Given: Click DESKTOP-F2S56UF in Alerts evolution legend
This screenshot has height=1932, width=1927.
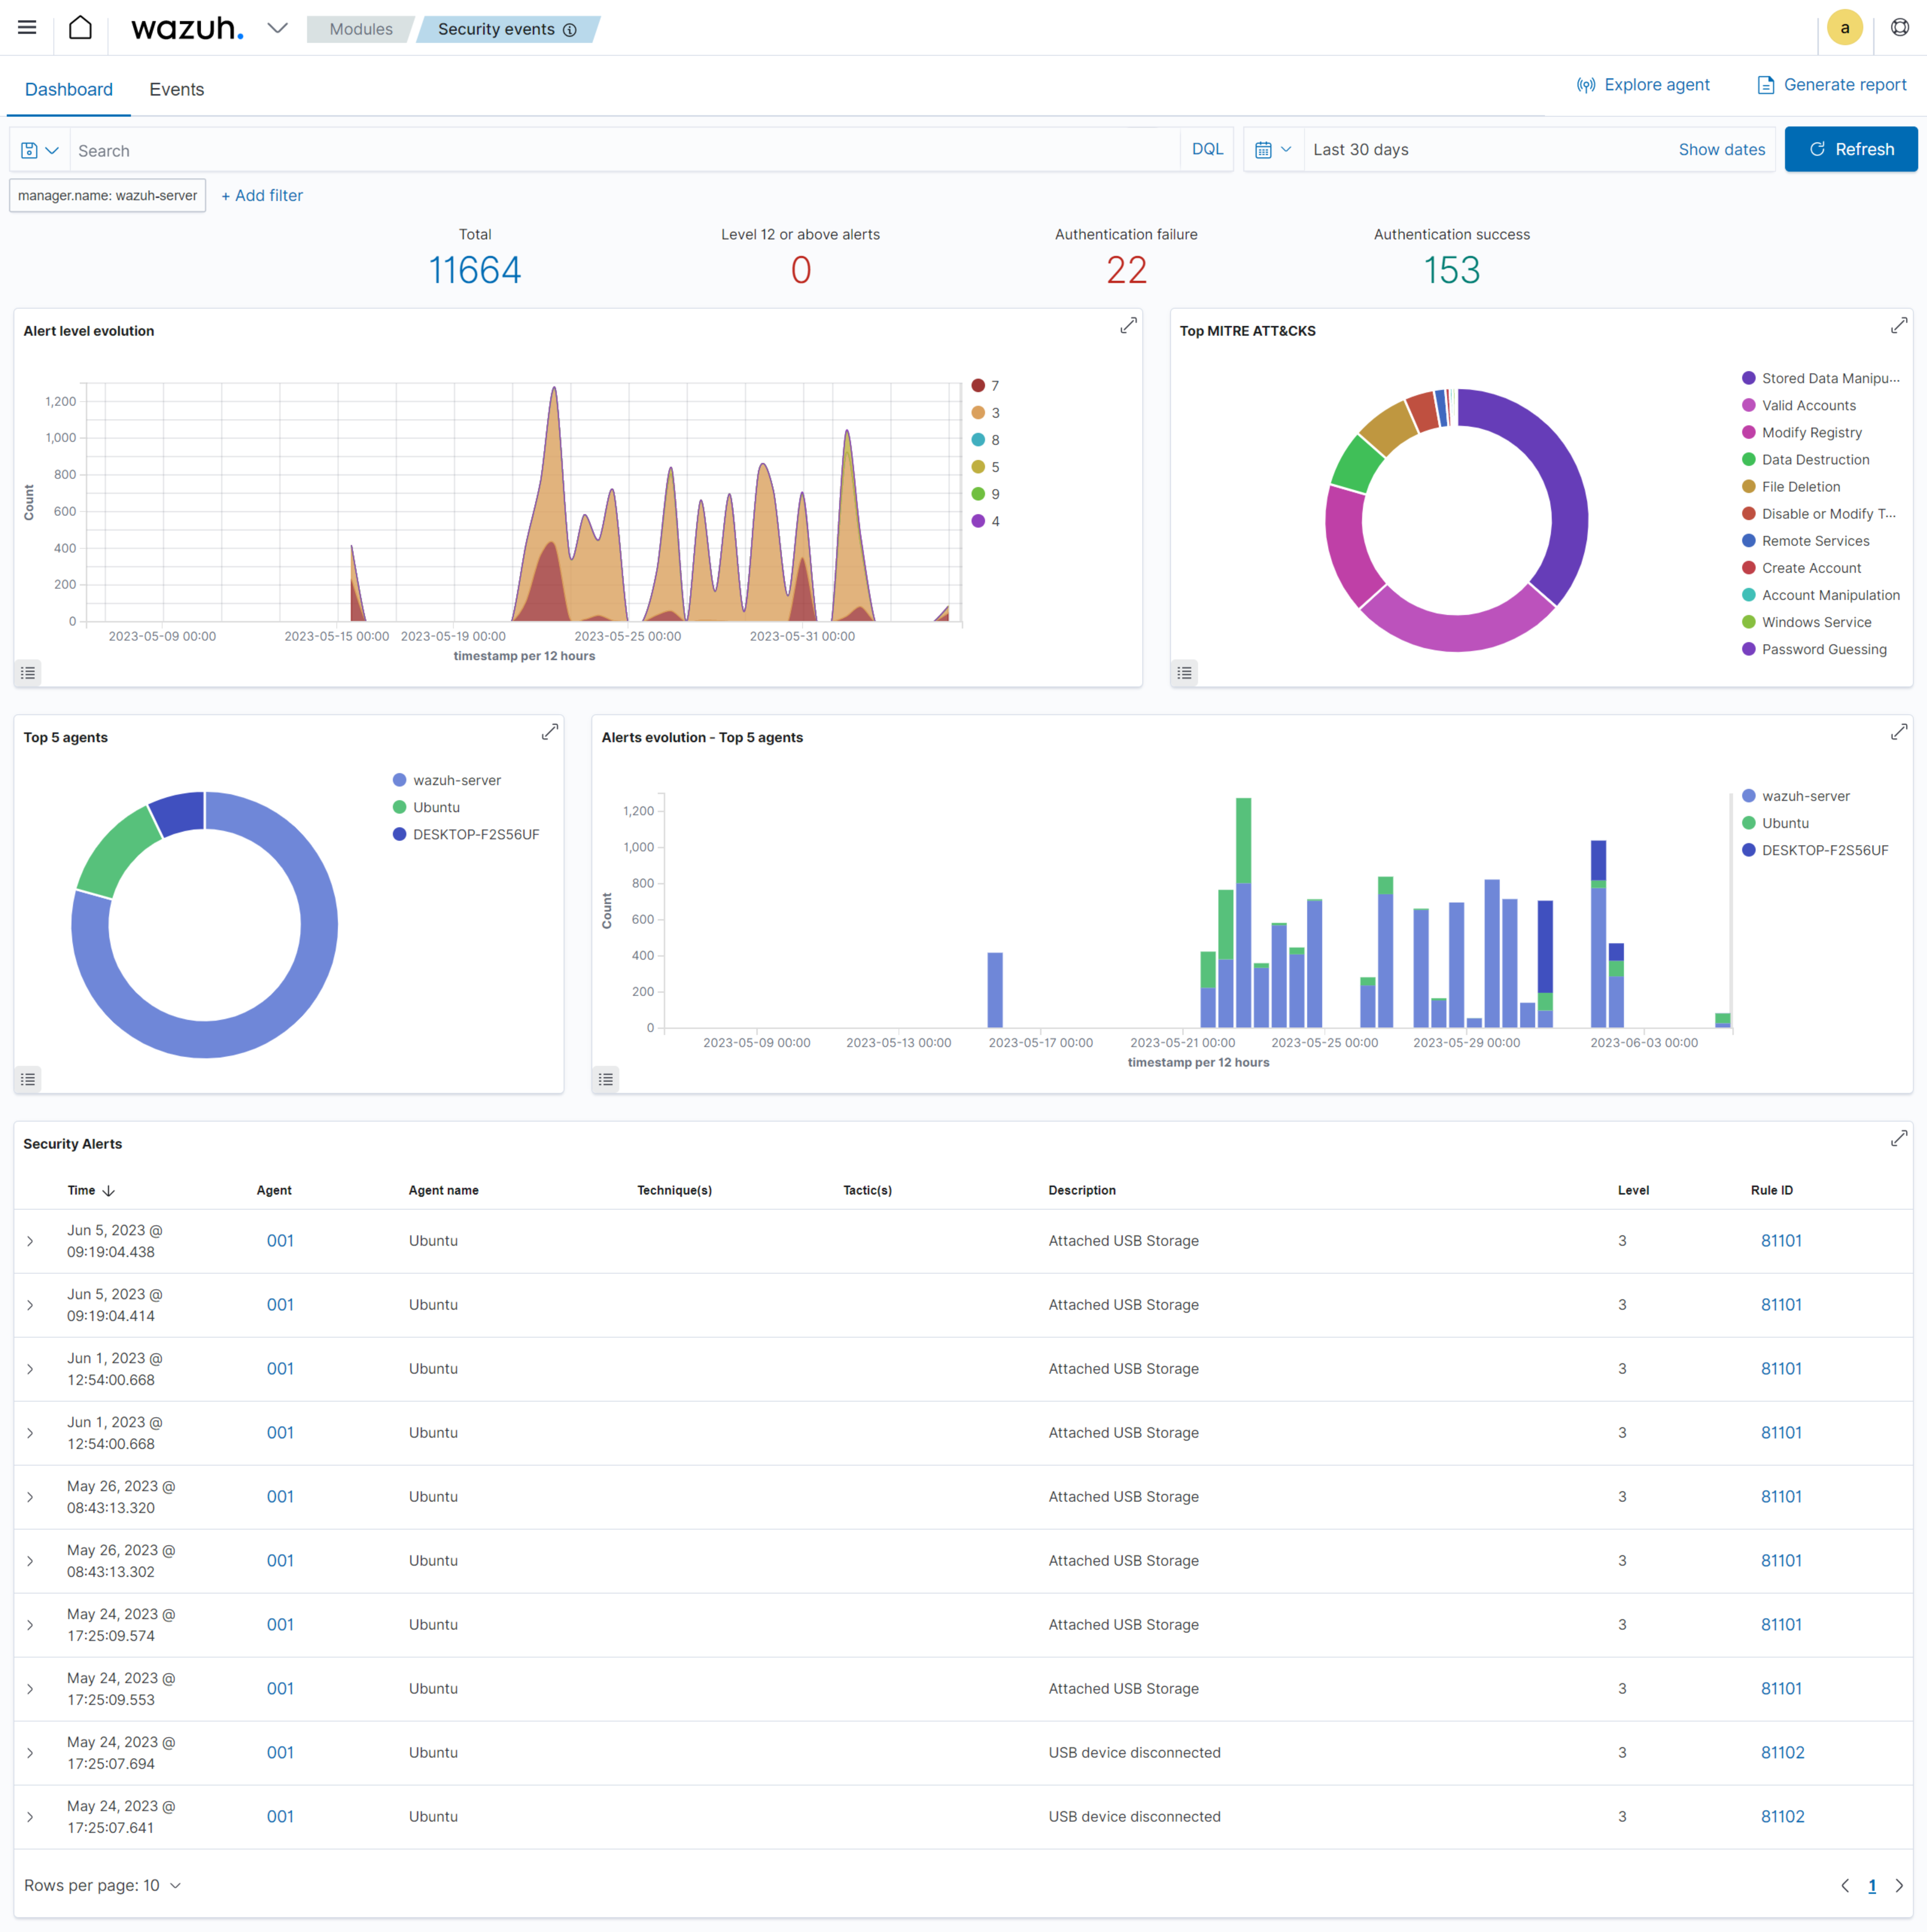Looking at the screenshot, I should (x=1815, y=850).
